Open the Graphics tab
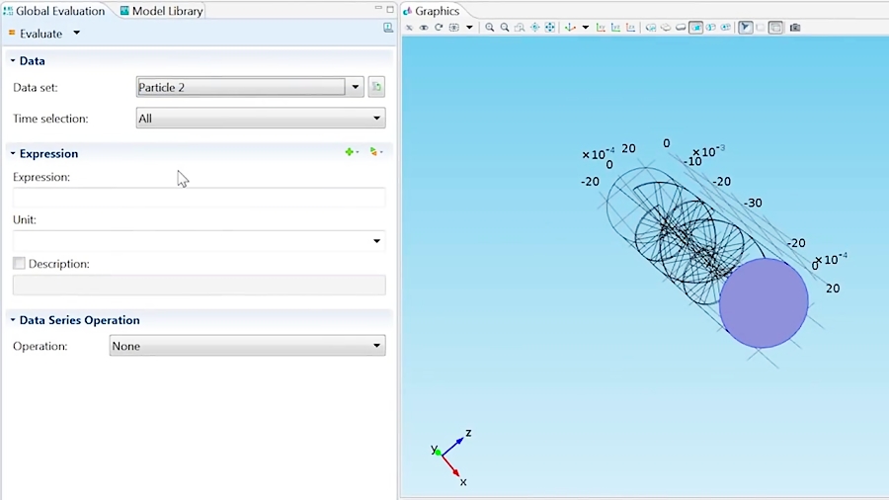 click(x=432, y=11)
